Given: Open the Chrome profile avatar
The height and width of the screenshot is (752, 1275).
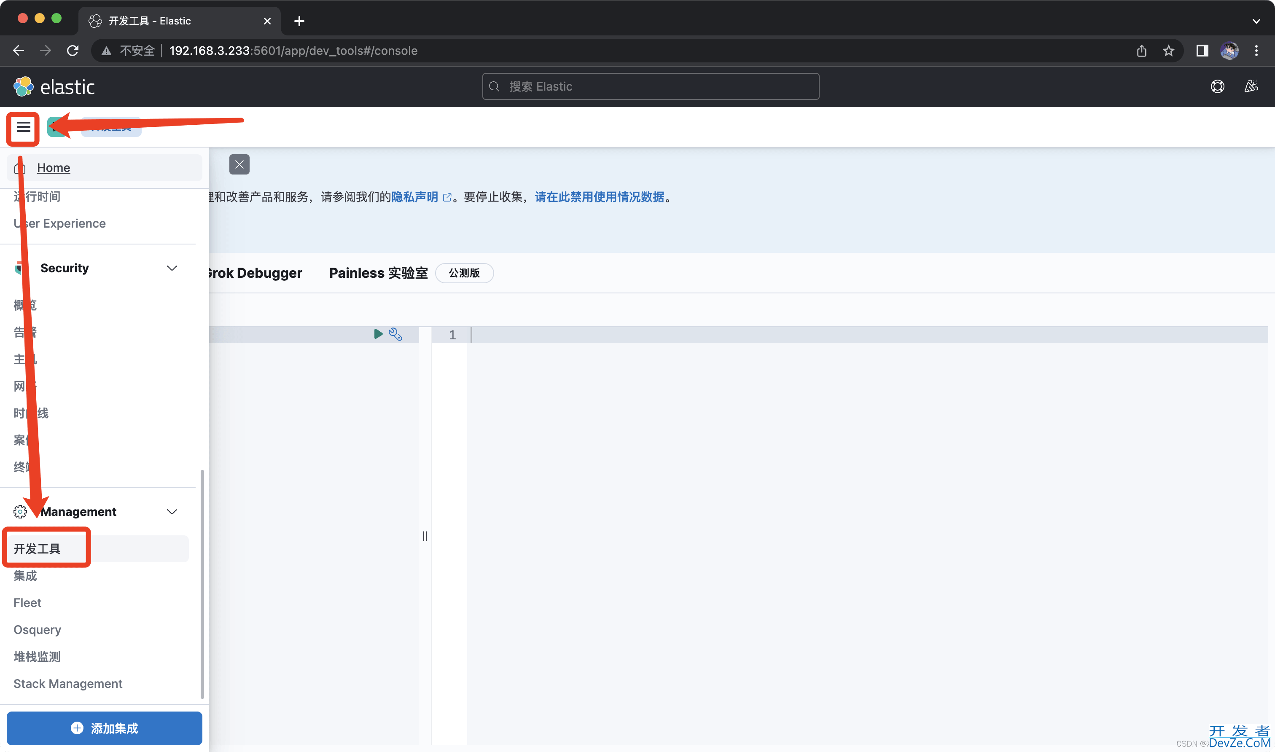Looking at the screenshot, I should pos(1229,51).
